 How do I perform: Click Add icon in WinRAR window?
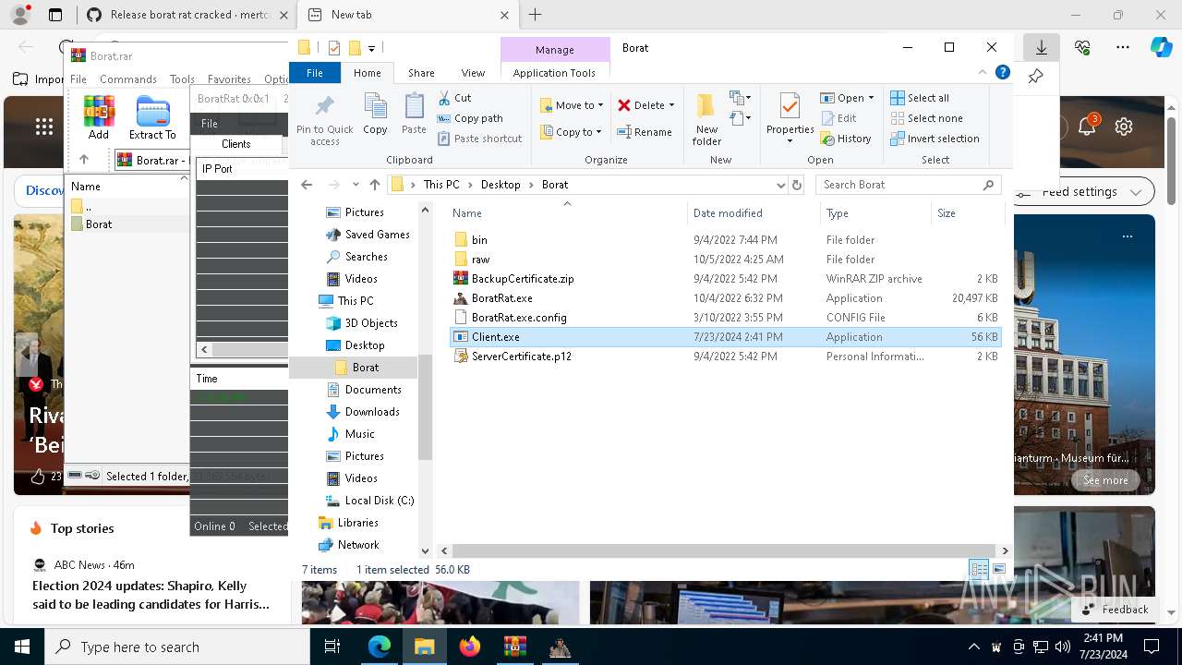click(99, 118)
